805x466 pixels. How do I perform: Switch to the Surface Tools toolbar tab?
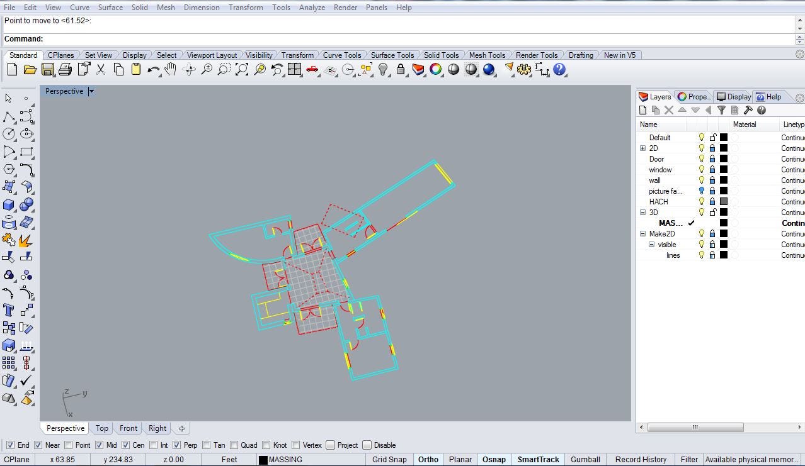pos(392,55)
